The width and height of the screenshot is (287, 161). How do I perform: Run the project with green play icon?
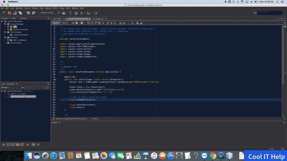[x=82, y=13]
